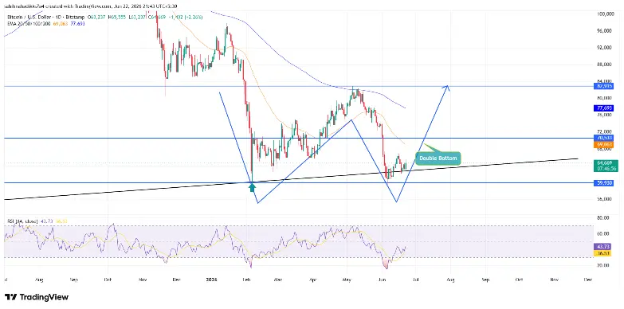Click the Feb label on the time axis
This screenshot has width=624, height=309.
(246, 280)
